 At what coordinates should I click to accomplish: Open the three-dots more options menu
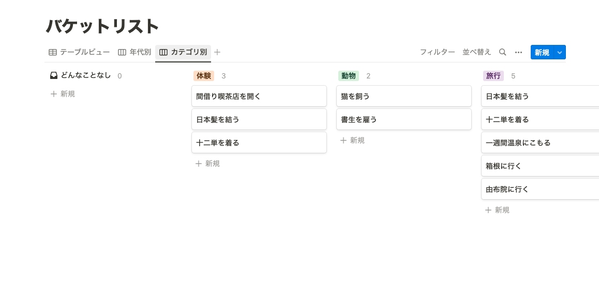518,52
